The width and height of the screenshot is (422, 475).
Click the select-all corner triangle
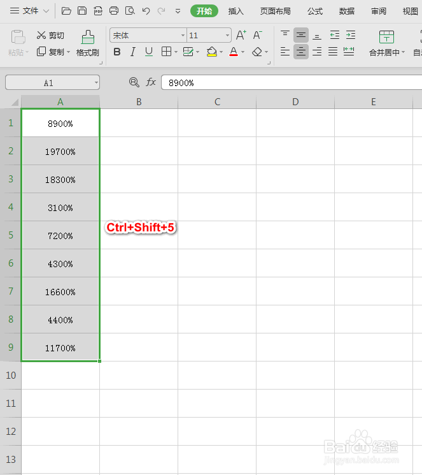click(x=15, y=102)
